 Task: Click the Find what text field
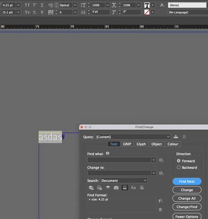pos(119,160)
